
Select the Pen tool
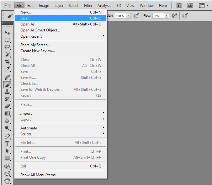7,136
